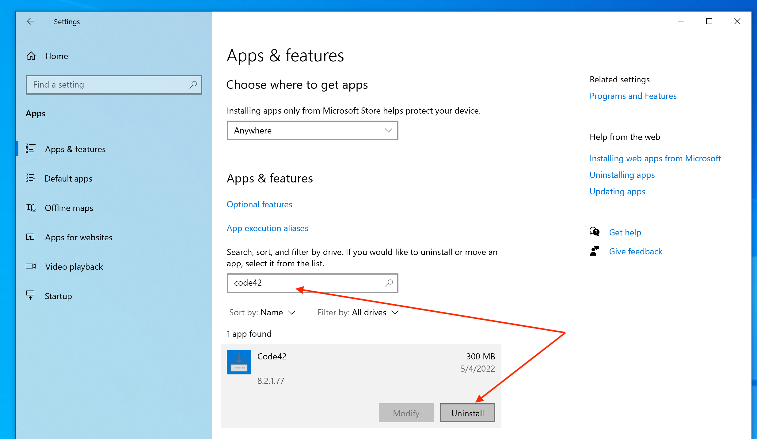The height and width of the screenshot is (439, 757).
Task: Click the magnifier in Find a setting
Action: 193,85
